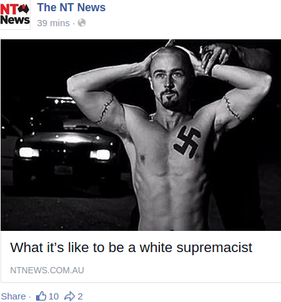Screen dimensions: 281x302
Task: Click the curved share arrow icon
Action: click(x=69, y=296)
